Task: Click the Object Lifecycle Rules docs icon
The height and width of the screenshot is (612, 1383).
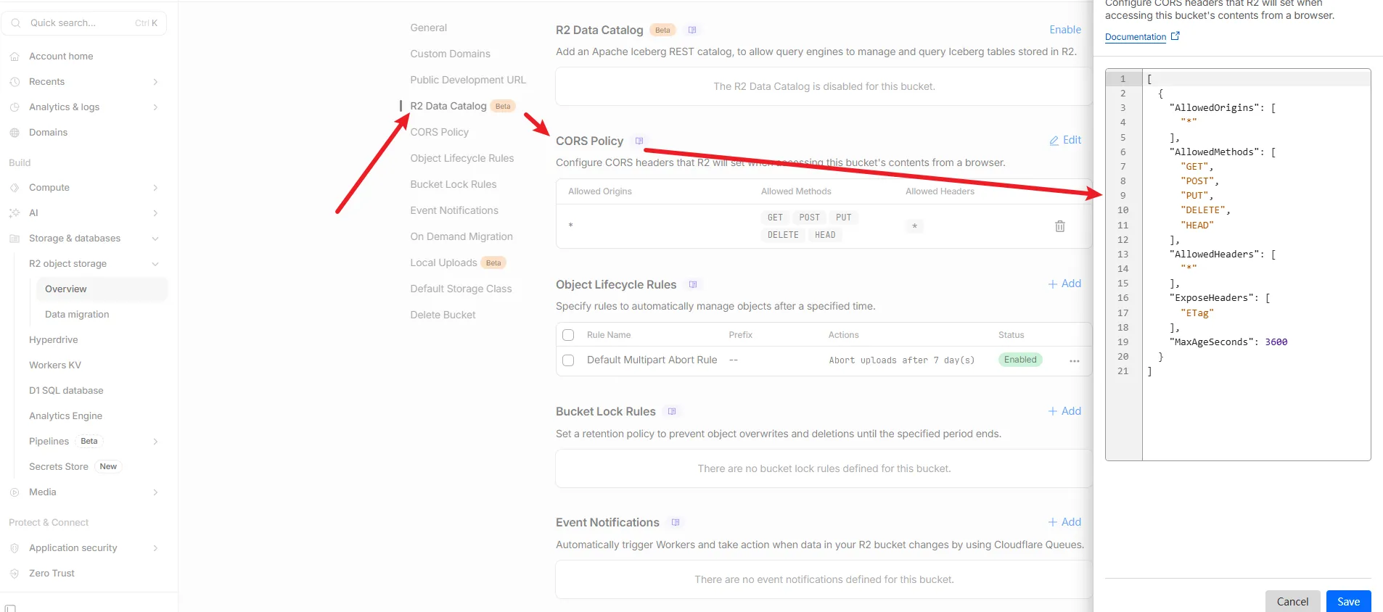Action: 692,284
